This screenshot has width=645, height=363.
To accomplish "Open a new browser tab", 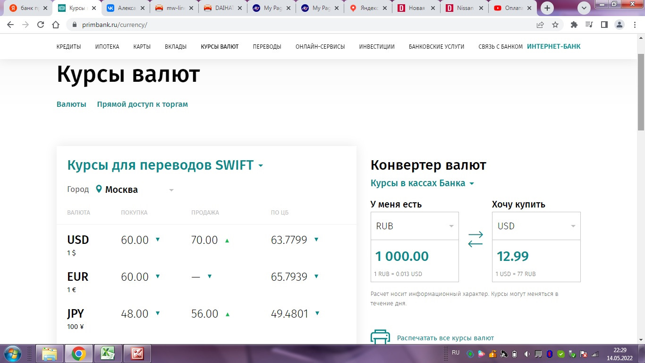I will [x=547, y=8].
